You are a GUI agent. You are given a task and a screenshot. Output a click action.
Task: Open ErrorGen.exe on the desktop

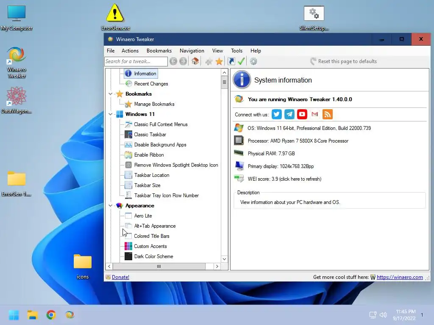click(115, 17)
